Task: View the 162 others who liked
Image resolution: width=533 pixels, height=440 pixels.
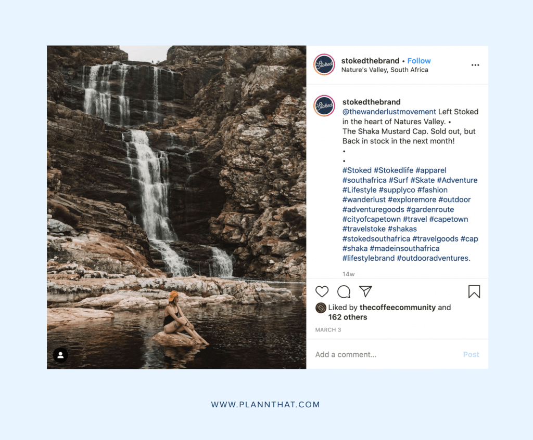Action: (x=347, y=317)
